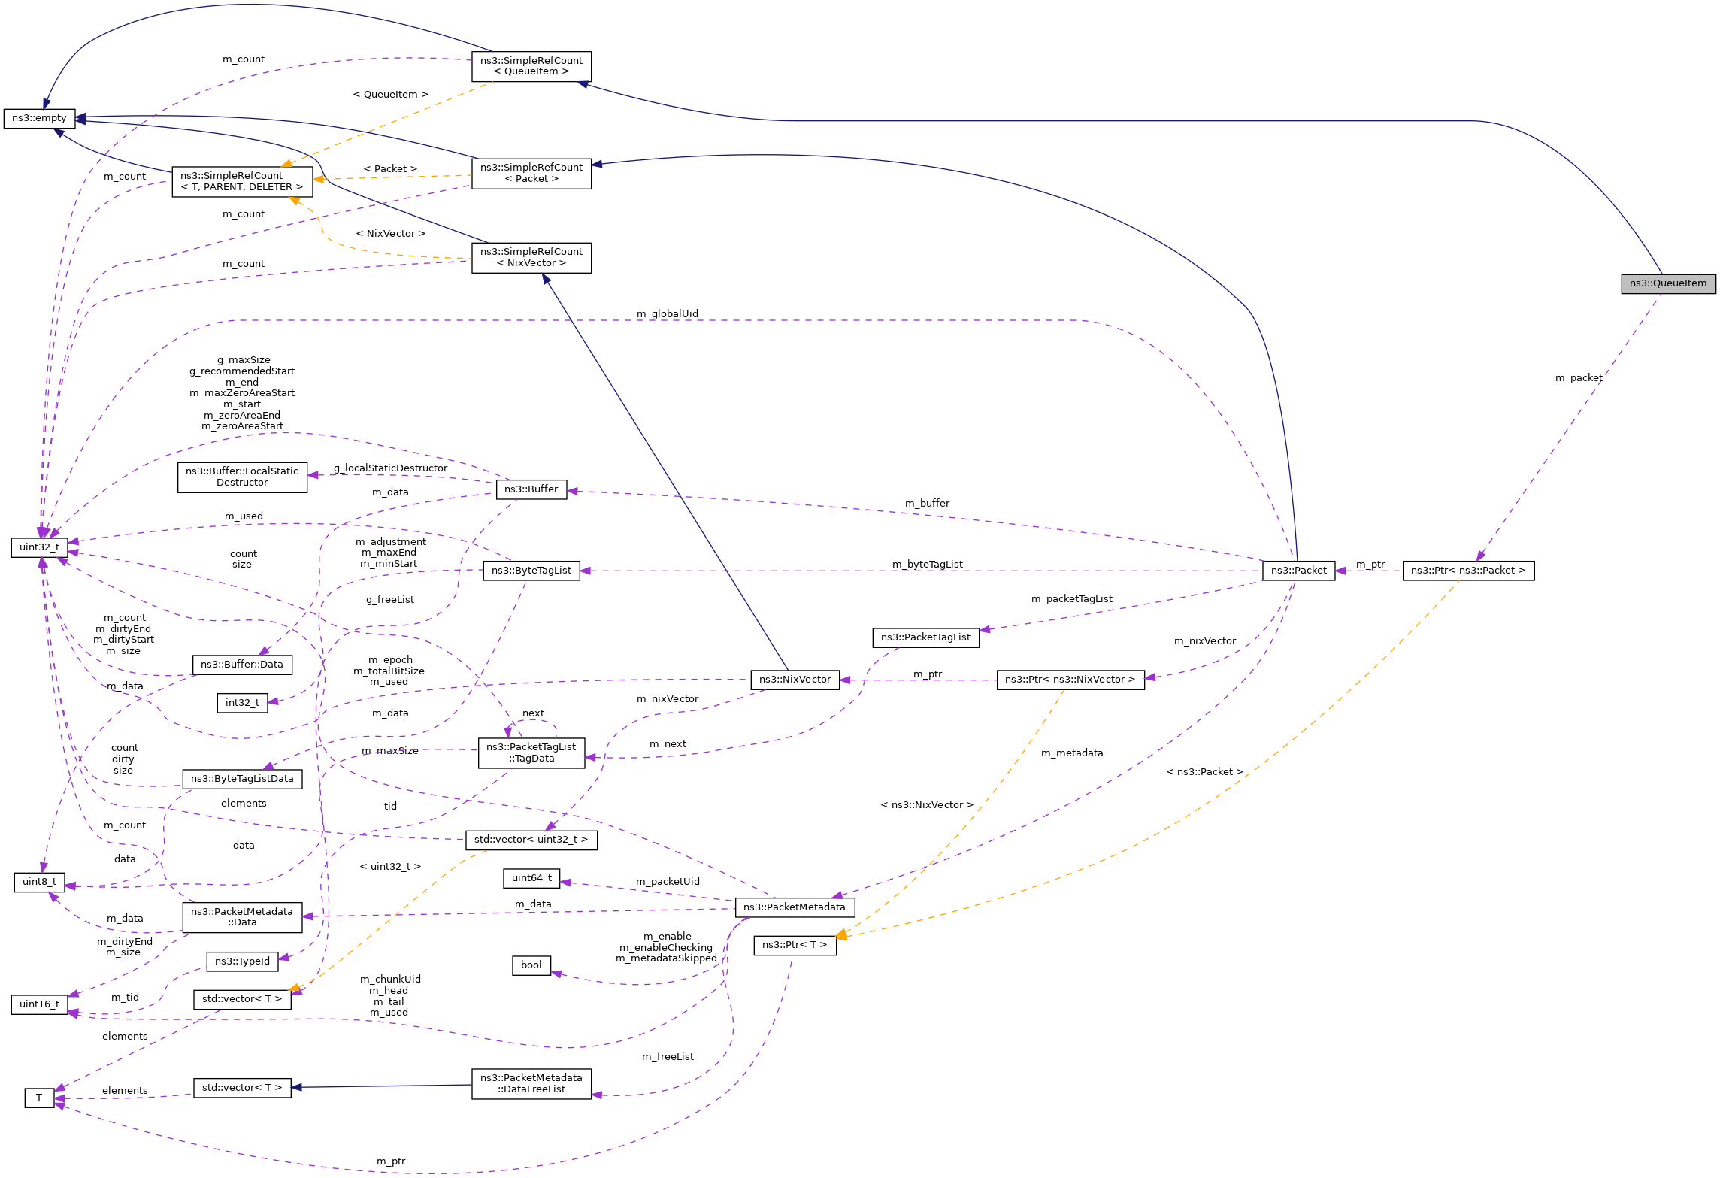Click the m_enableChecking edge label
The height and width of the screenshot is (1178, 1720).
click(x=666, y=948)
